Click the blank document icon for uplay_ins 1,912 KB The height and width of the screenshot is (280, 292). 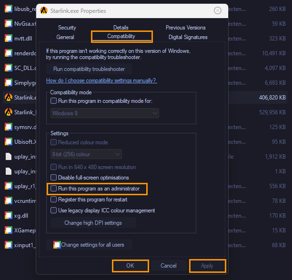click(9, 156)
